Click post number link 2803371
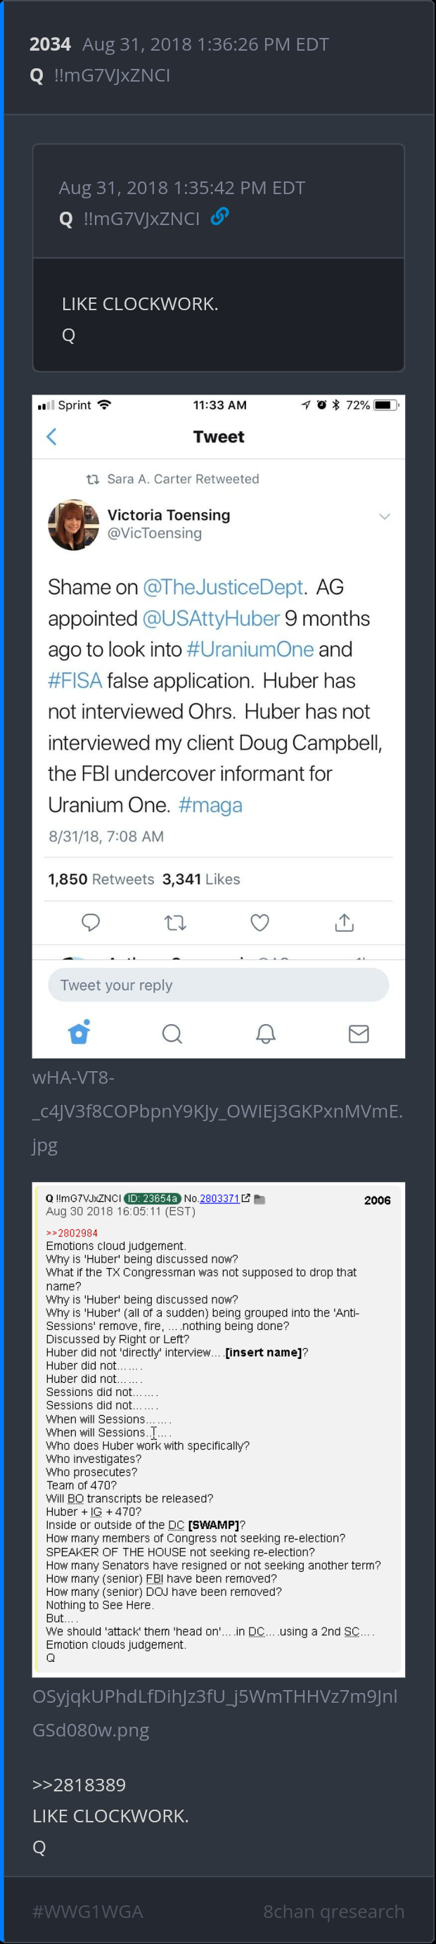The image size is (436, 1944). coord(219,1198)
